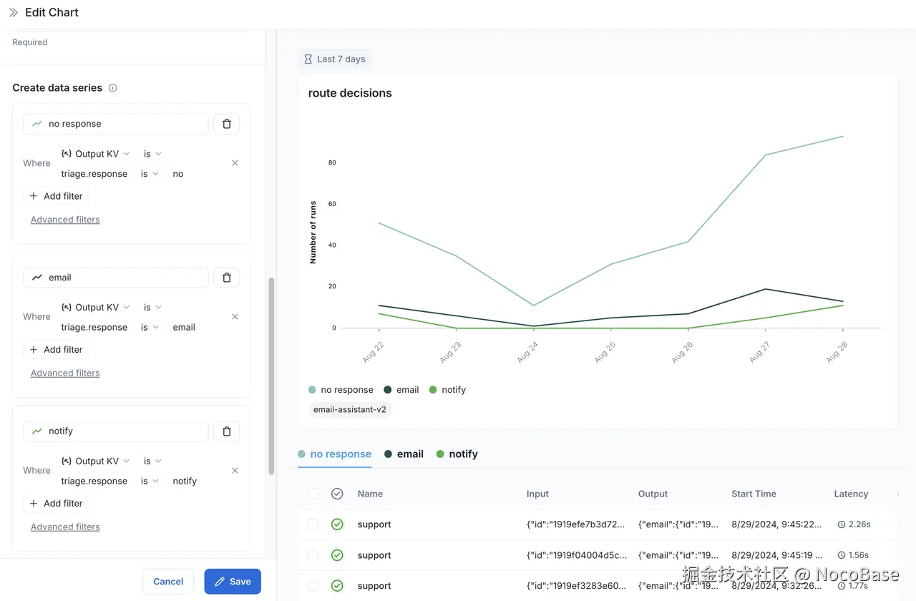Save the chart
The width and height of the screenshot is (916, 601).
pos(233,582)
